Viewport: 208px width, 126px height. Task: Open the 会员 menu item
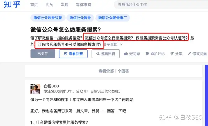pyautogui.click(x=49, y=5)
